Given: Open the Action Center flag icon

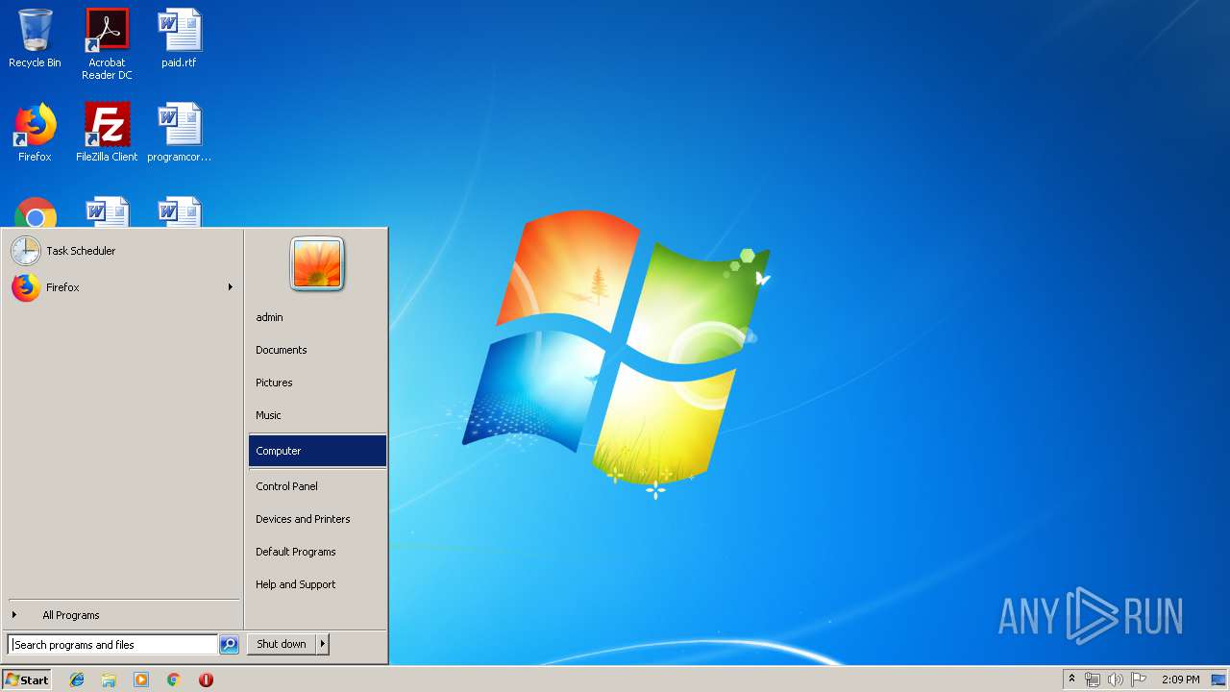Looking at the screenshot, I should tap(1139, 680).
